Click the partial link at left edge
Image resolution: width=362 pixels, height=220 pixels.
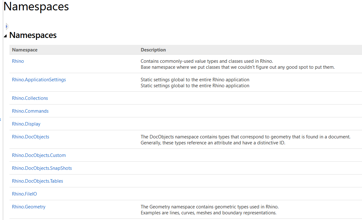[0, 120]
